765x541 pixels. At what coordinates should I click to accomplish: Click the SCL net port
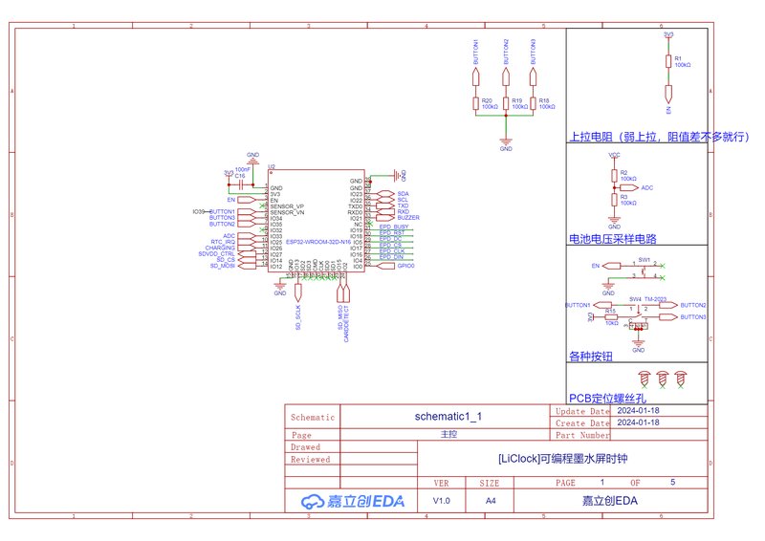click(x=385, y=200)
